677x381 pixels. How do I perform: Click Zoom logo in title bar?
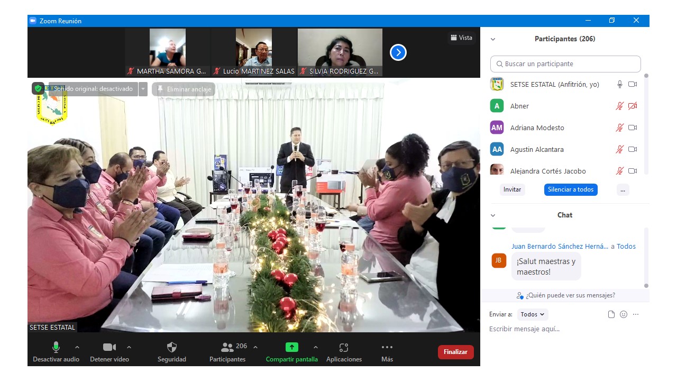tap(33, 21)
